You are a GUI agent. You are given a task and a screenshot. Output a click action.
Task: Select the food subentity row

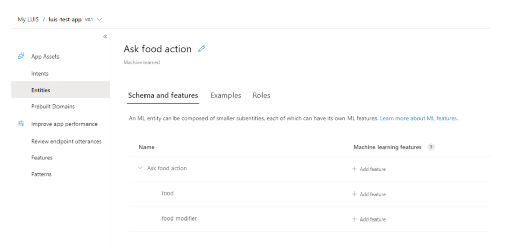[x=168, y=194]
